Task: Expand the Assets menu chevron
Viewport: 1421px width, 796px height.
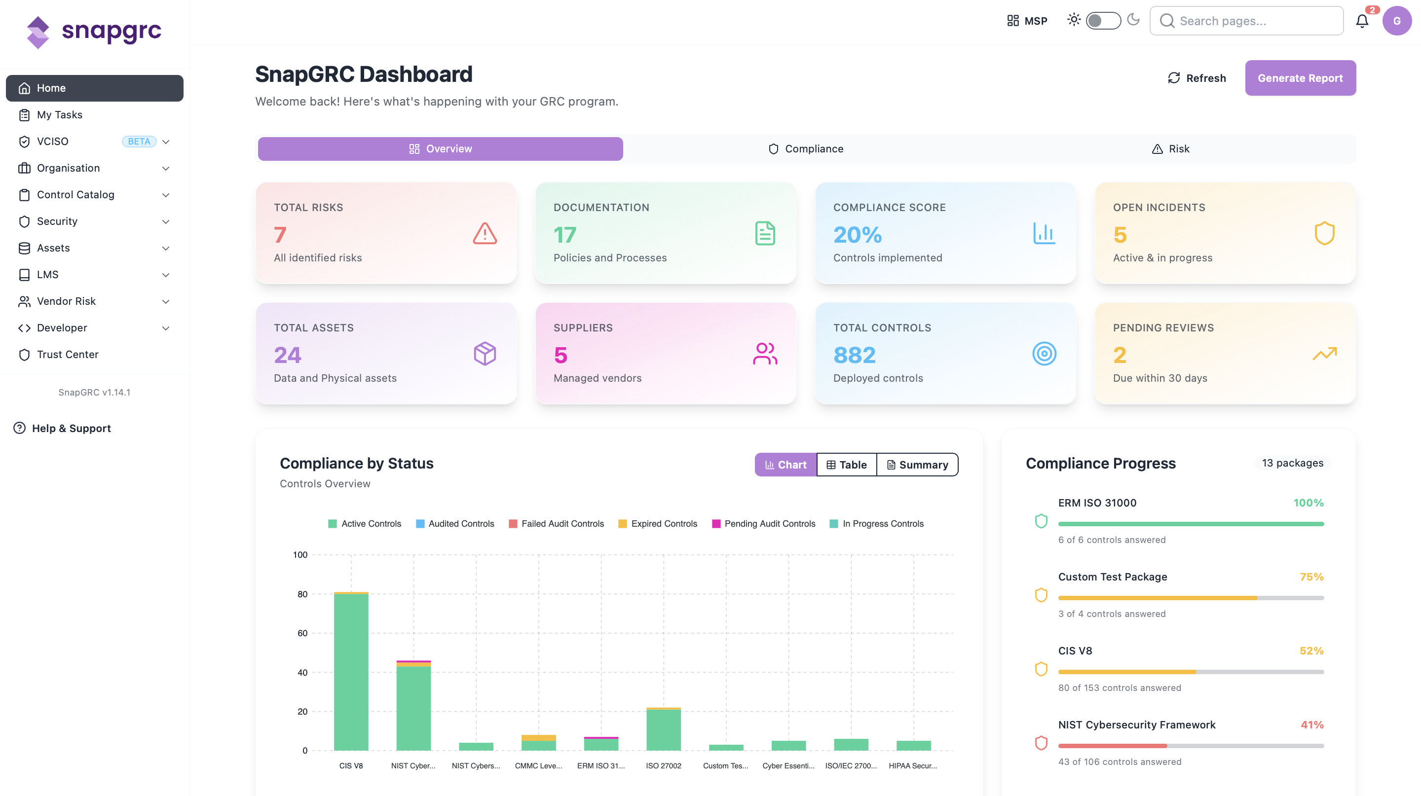Action: pos(165,248)
